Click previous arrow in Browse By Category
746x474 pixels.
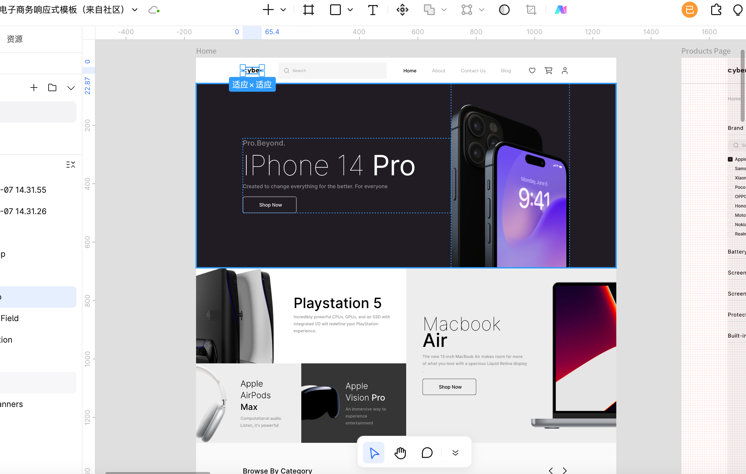pos(551,470)
